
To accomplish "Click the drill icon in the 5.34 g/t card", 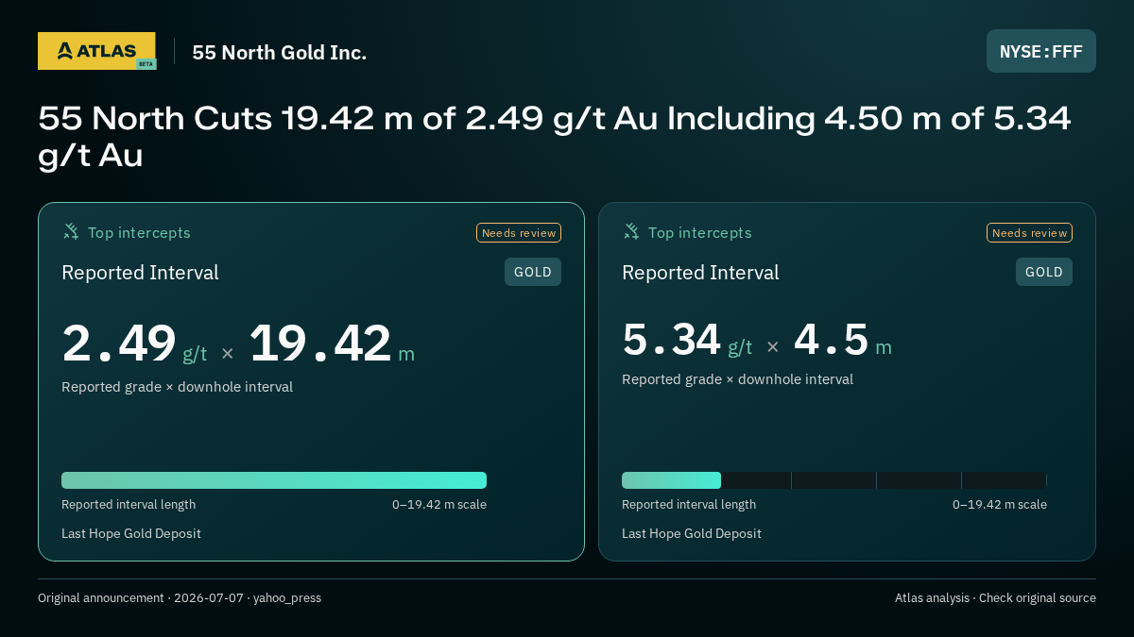I will 631,231.
